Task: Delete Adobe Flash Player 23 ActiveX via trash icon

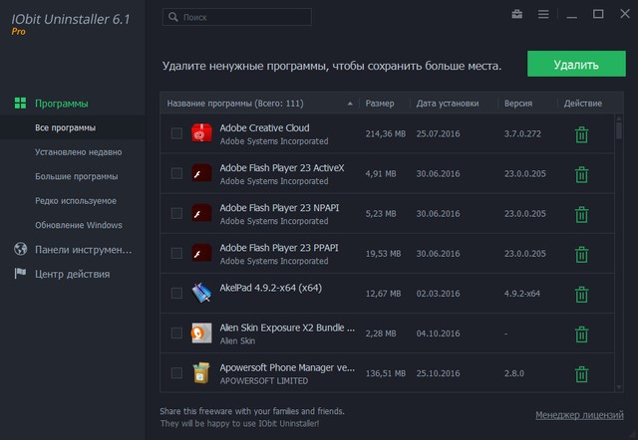Action: (581, 174)
